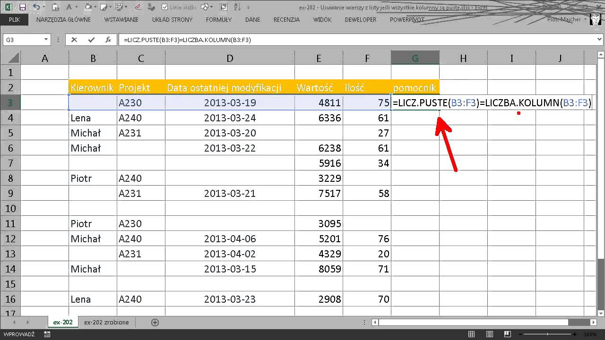Click the format painter brush icon
Image resolution: width=605 pixels, height=340 pixels.
[x=151, y=7]
